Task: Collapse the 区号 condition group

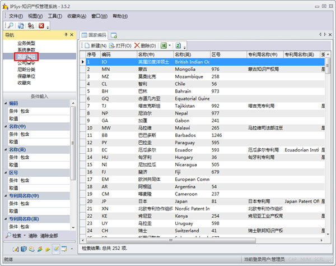Action: [6, 173]
